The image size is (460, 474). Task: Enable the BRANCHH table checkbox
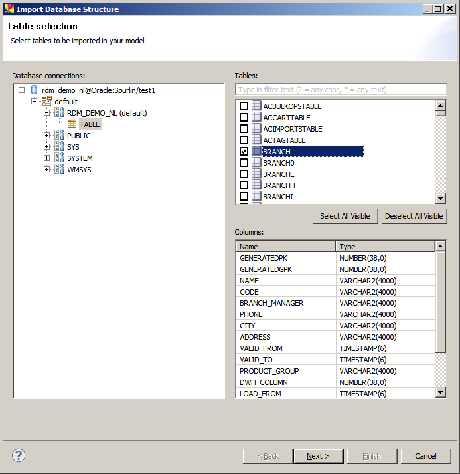tap(244, 185)
